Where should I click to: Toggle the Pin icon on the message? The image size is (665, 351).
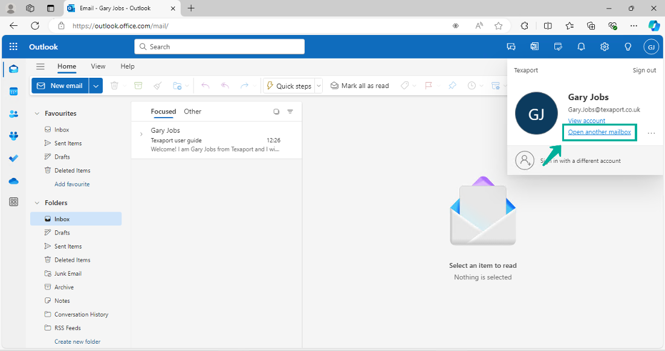coord(452,85)
